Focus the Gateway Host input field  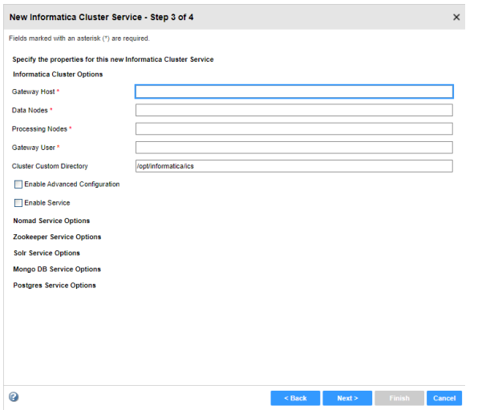point(294,91)
